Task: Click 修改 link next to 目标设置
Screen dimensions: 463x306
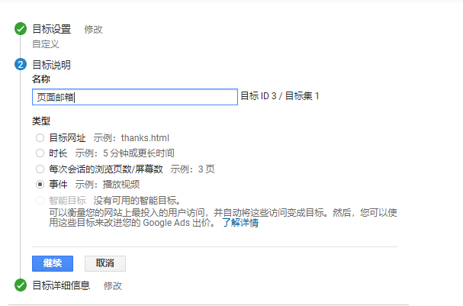Action: [93, 30]
